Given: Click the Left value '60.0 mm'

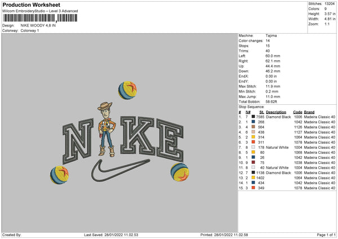Looking at the screenshot, I should pyautogui.click(x=273, y=56).
